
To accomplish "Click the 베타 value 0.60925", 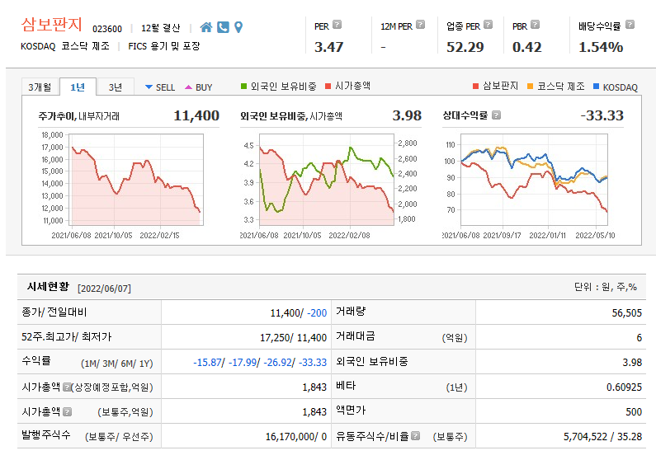I will pyautogui.click(x=624, y=387).
